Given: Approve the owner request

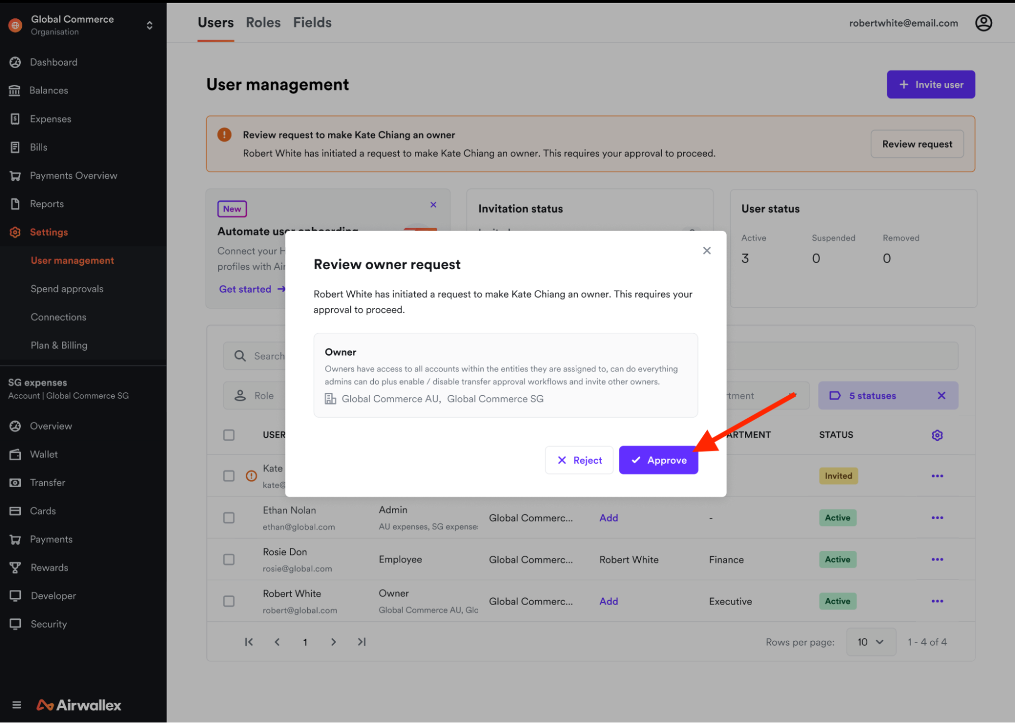Looking at the screenshot, I should (x=658, y=460).
